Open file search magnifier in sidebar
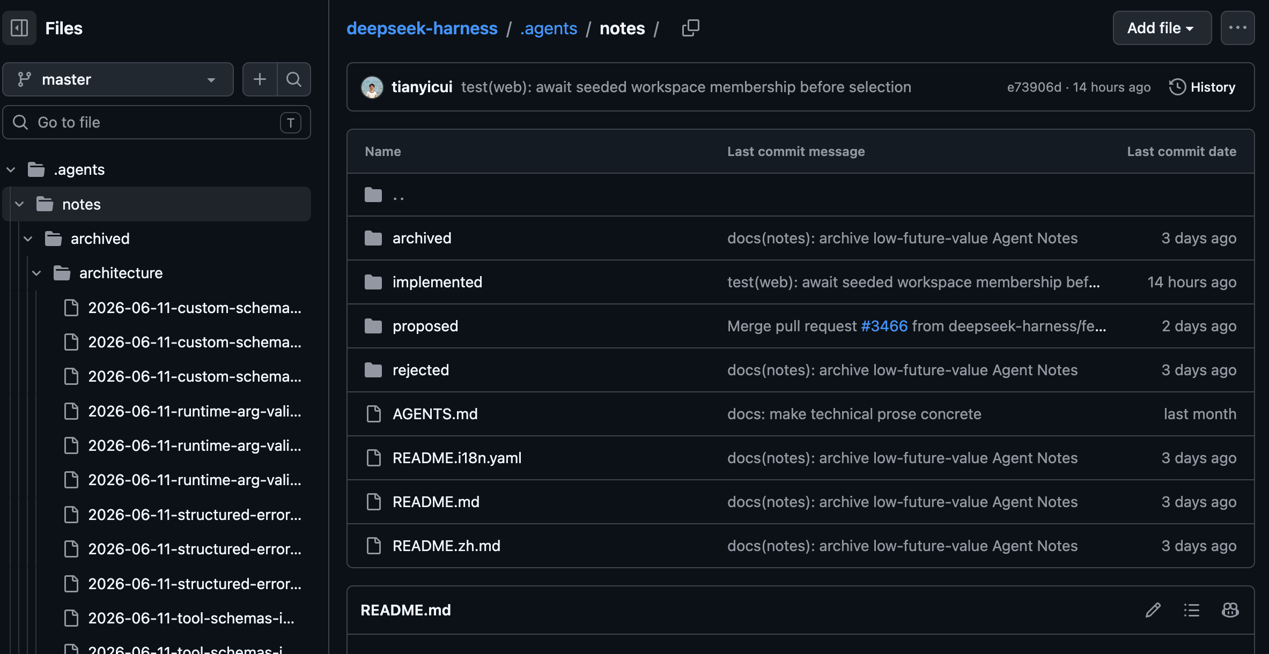The width and height of the screenshot is (1269, 654). [294, 79]
